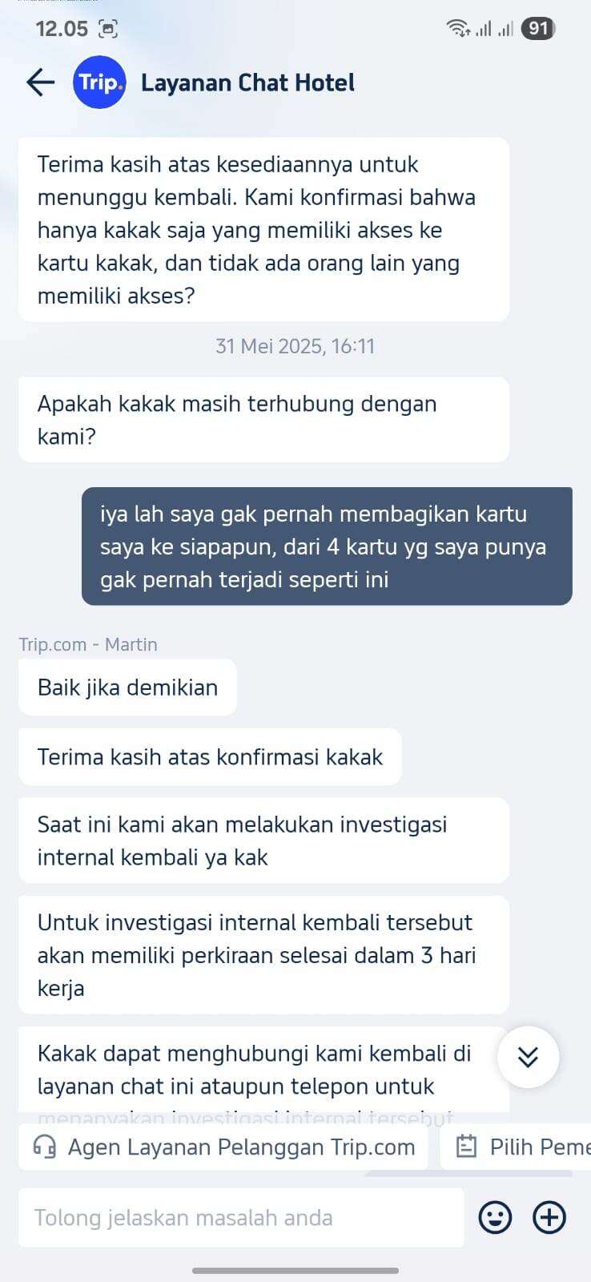Tap the 'Baik jika demikian' bubble

click(127, 687)
